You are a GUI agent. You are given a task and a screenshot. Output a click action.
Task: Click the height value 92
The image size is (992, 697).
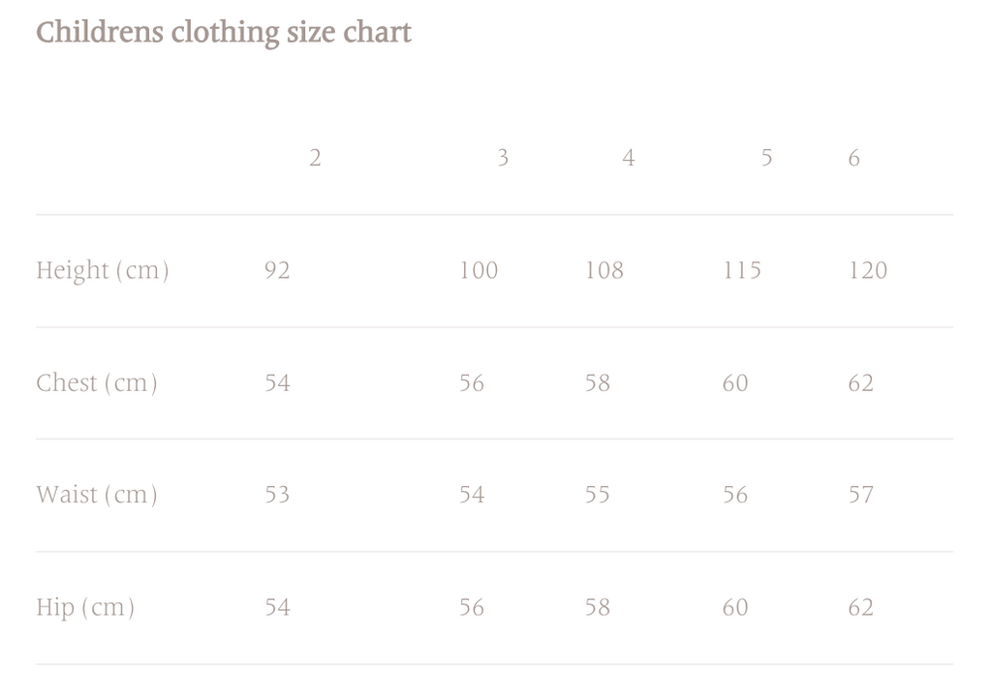tap(277, 270)
